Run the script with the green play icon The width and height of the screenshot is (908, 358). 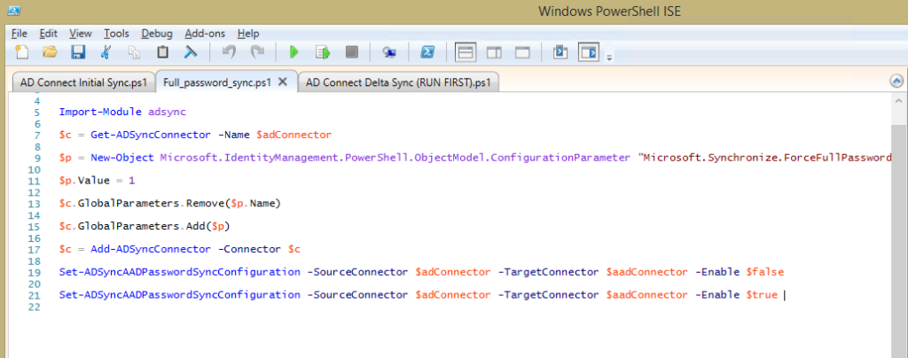point(294,52)
